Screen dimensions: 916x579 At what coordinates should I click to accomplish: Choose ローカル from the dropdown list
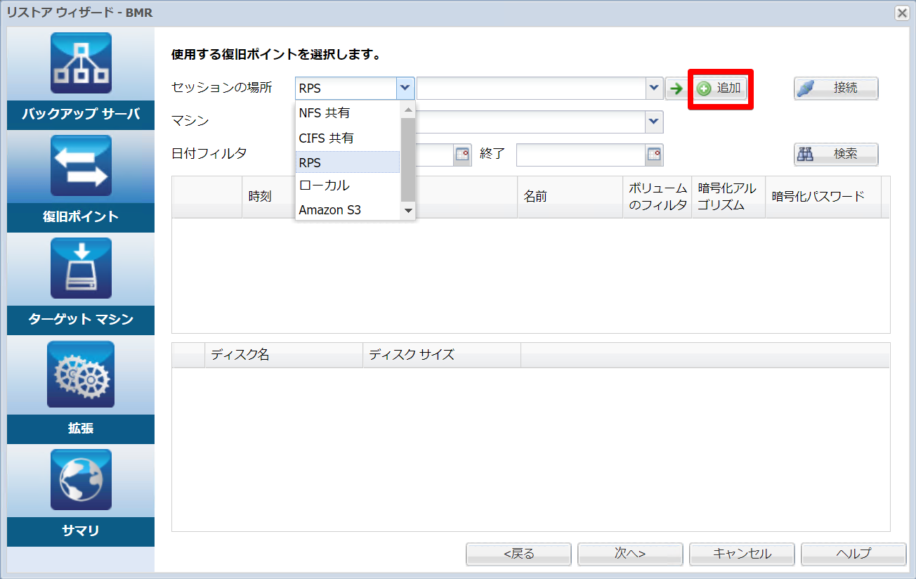pyautogui.click(x=348, y=186)
